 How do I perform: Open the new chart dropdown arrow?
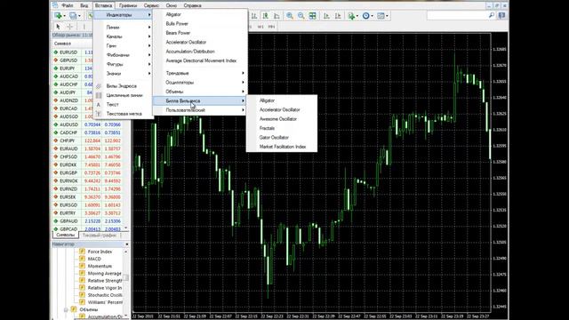point(65,16)
